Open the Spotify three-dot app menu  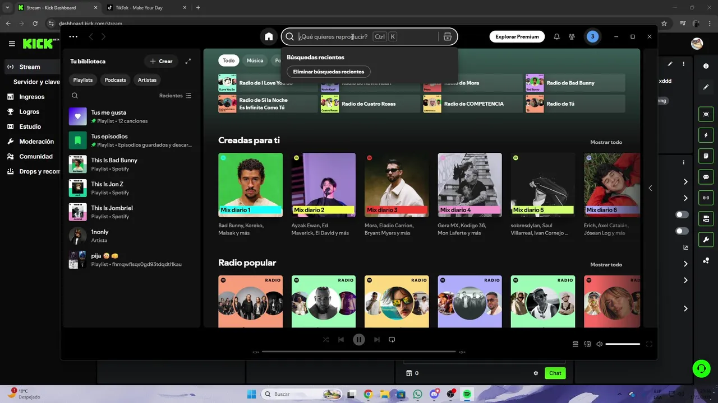click(x=73, y=36)
